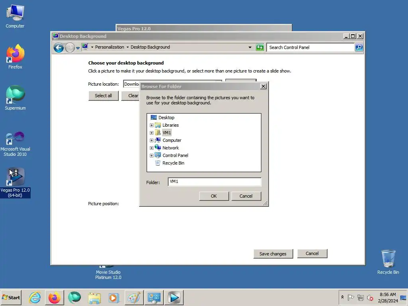Viewport: 408px width, 306px height.
Task: Expand the Computer tree node
Action: pyautogui.click(x=151, y=140)
